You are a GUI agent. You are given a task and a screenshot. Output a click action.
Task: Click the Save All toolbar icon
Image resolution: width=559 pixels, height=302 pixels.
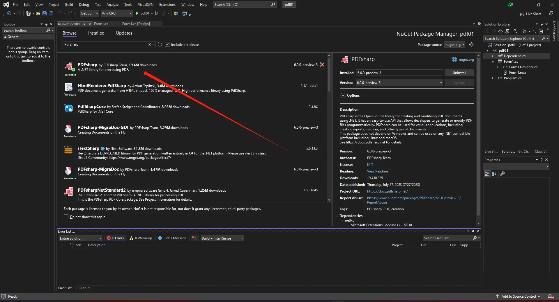(51, 13)
